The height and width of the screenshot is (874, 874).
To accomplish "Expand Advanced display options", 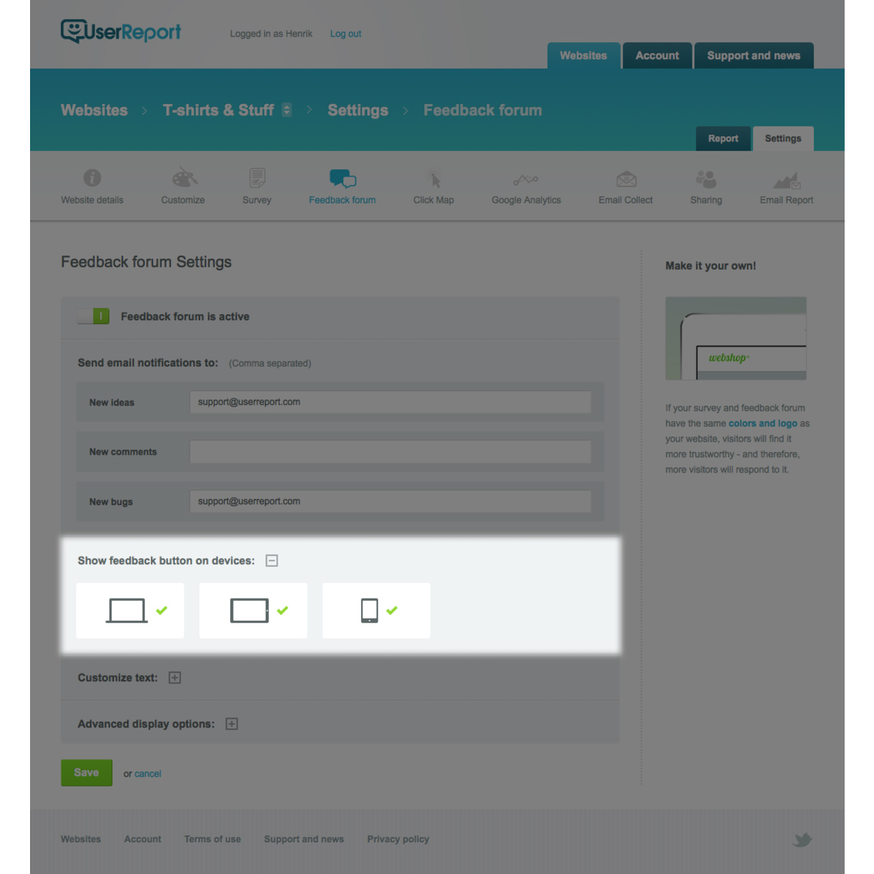I will 231,724.
